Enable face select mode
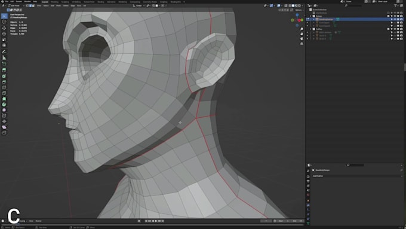The width and height of the screenshot is (406, 229). [x=33, y=5]
